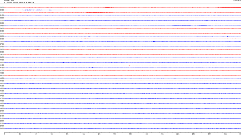The width and height of the screenshot is (241, 135).
Task: Select the 13:00 trace time label
Action: 2,75
